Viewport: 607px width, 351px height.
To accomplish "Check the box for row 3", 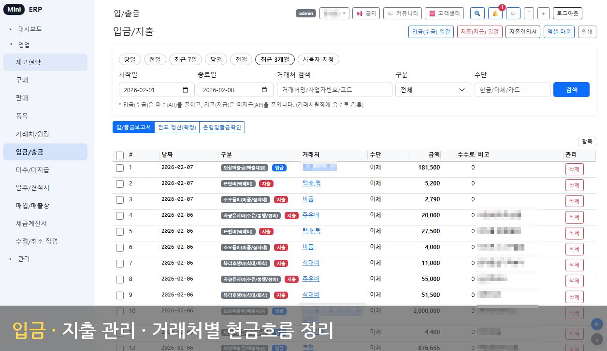I will coord(120,200).
